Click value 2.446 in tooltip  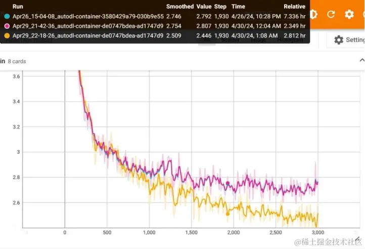point(204,35)
